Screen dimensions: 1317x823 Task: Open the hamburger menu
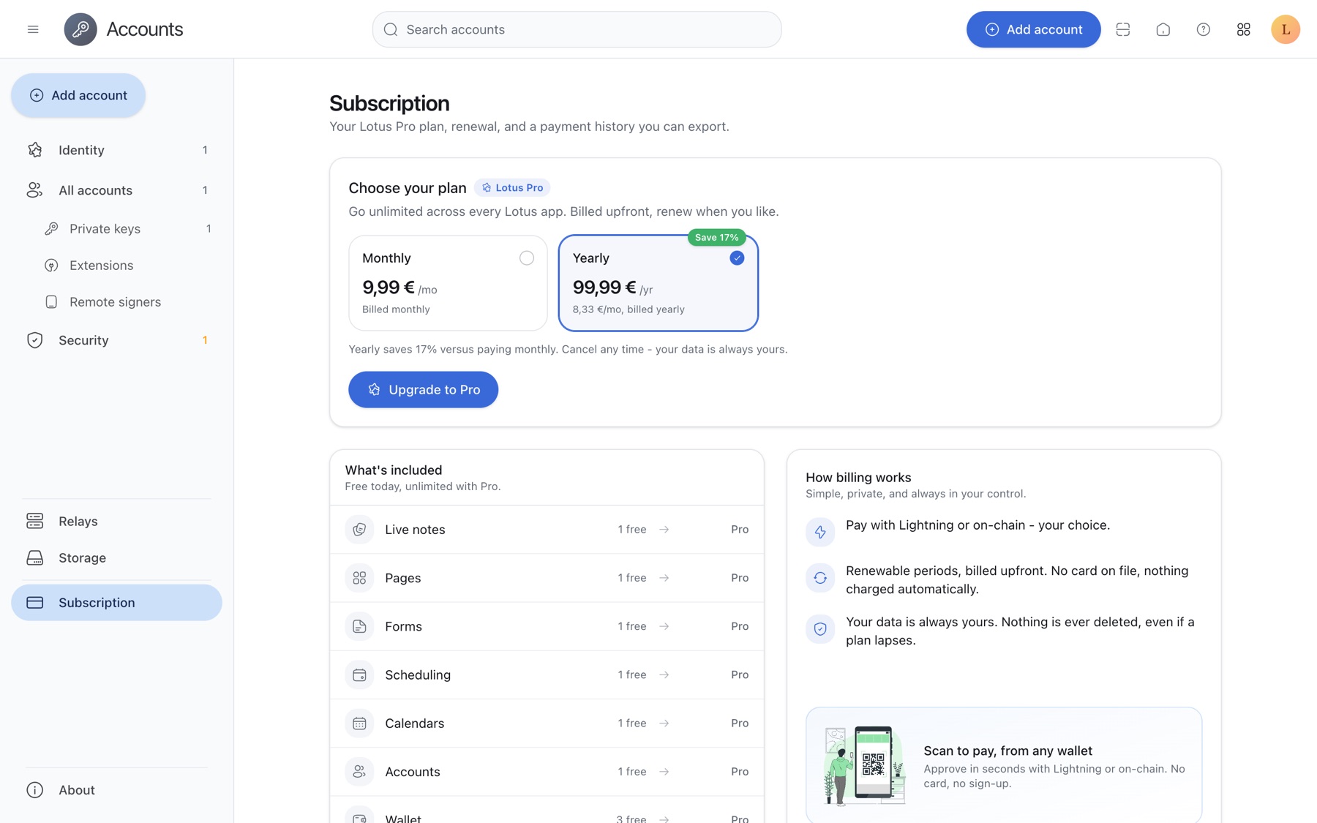click(x=33, y=29)
